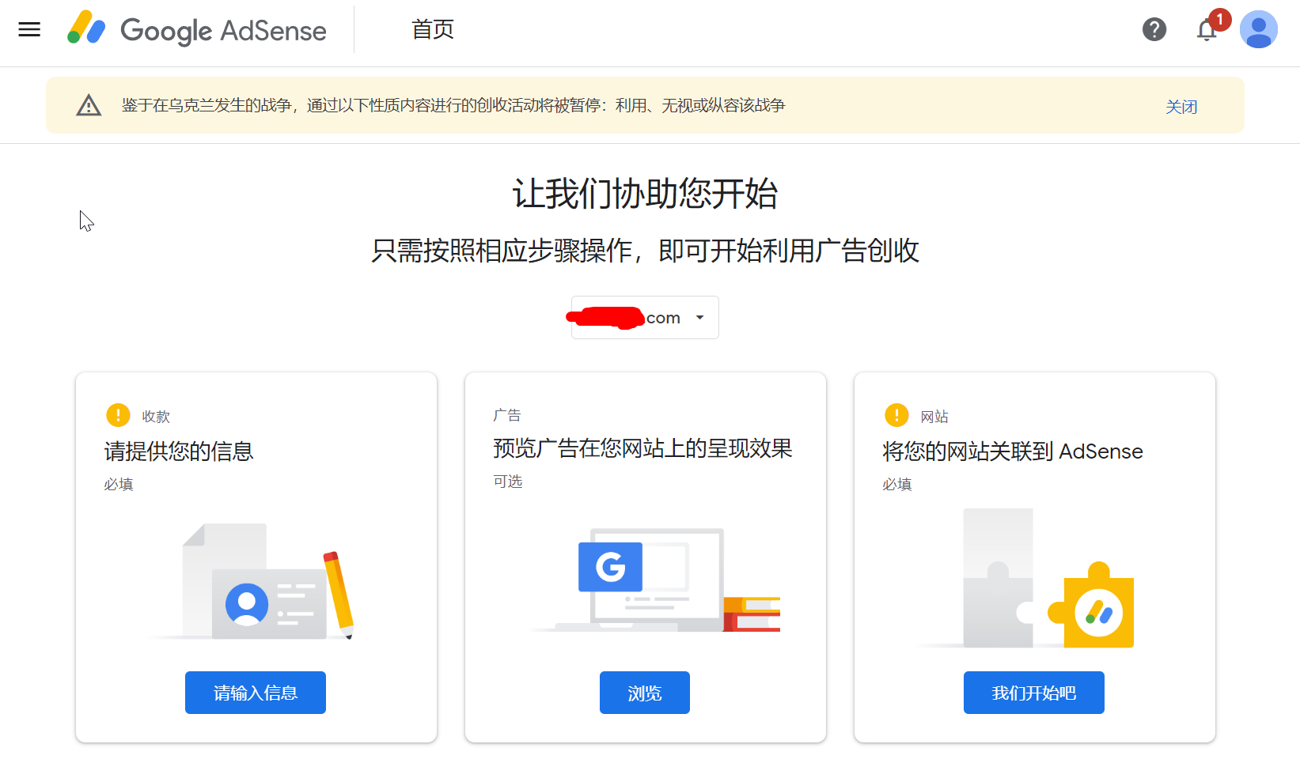This screenshot has height=763, width=1300.
Task: Click the 收款 yellow alert icon
Action: pyautogui.click(x=118, y=415)
